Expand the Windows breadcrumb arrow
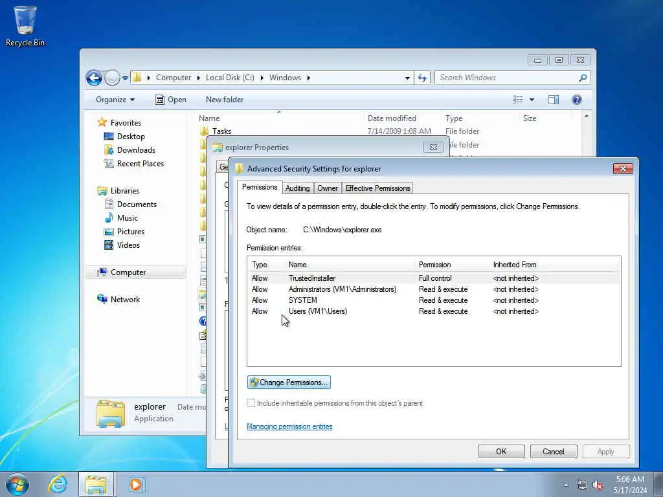This screenshot has width=663, height=497. 308,78
